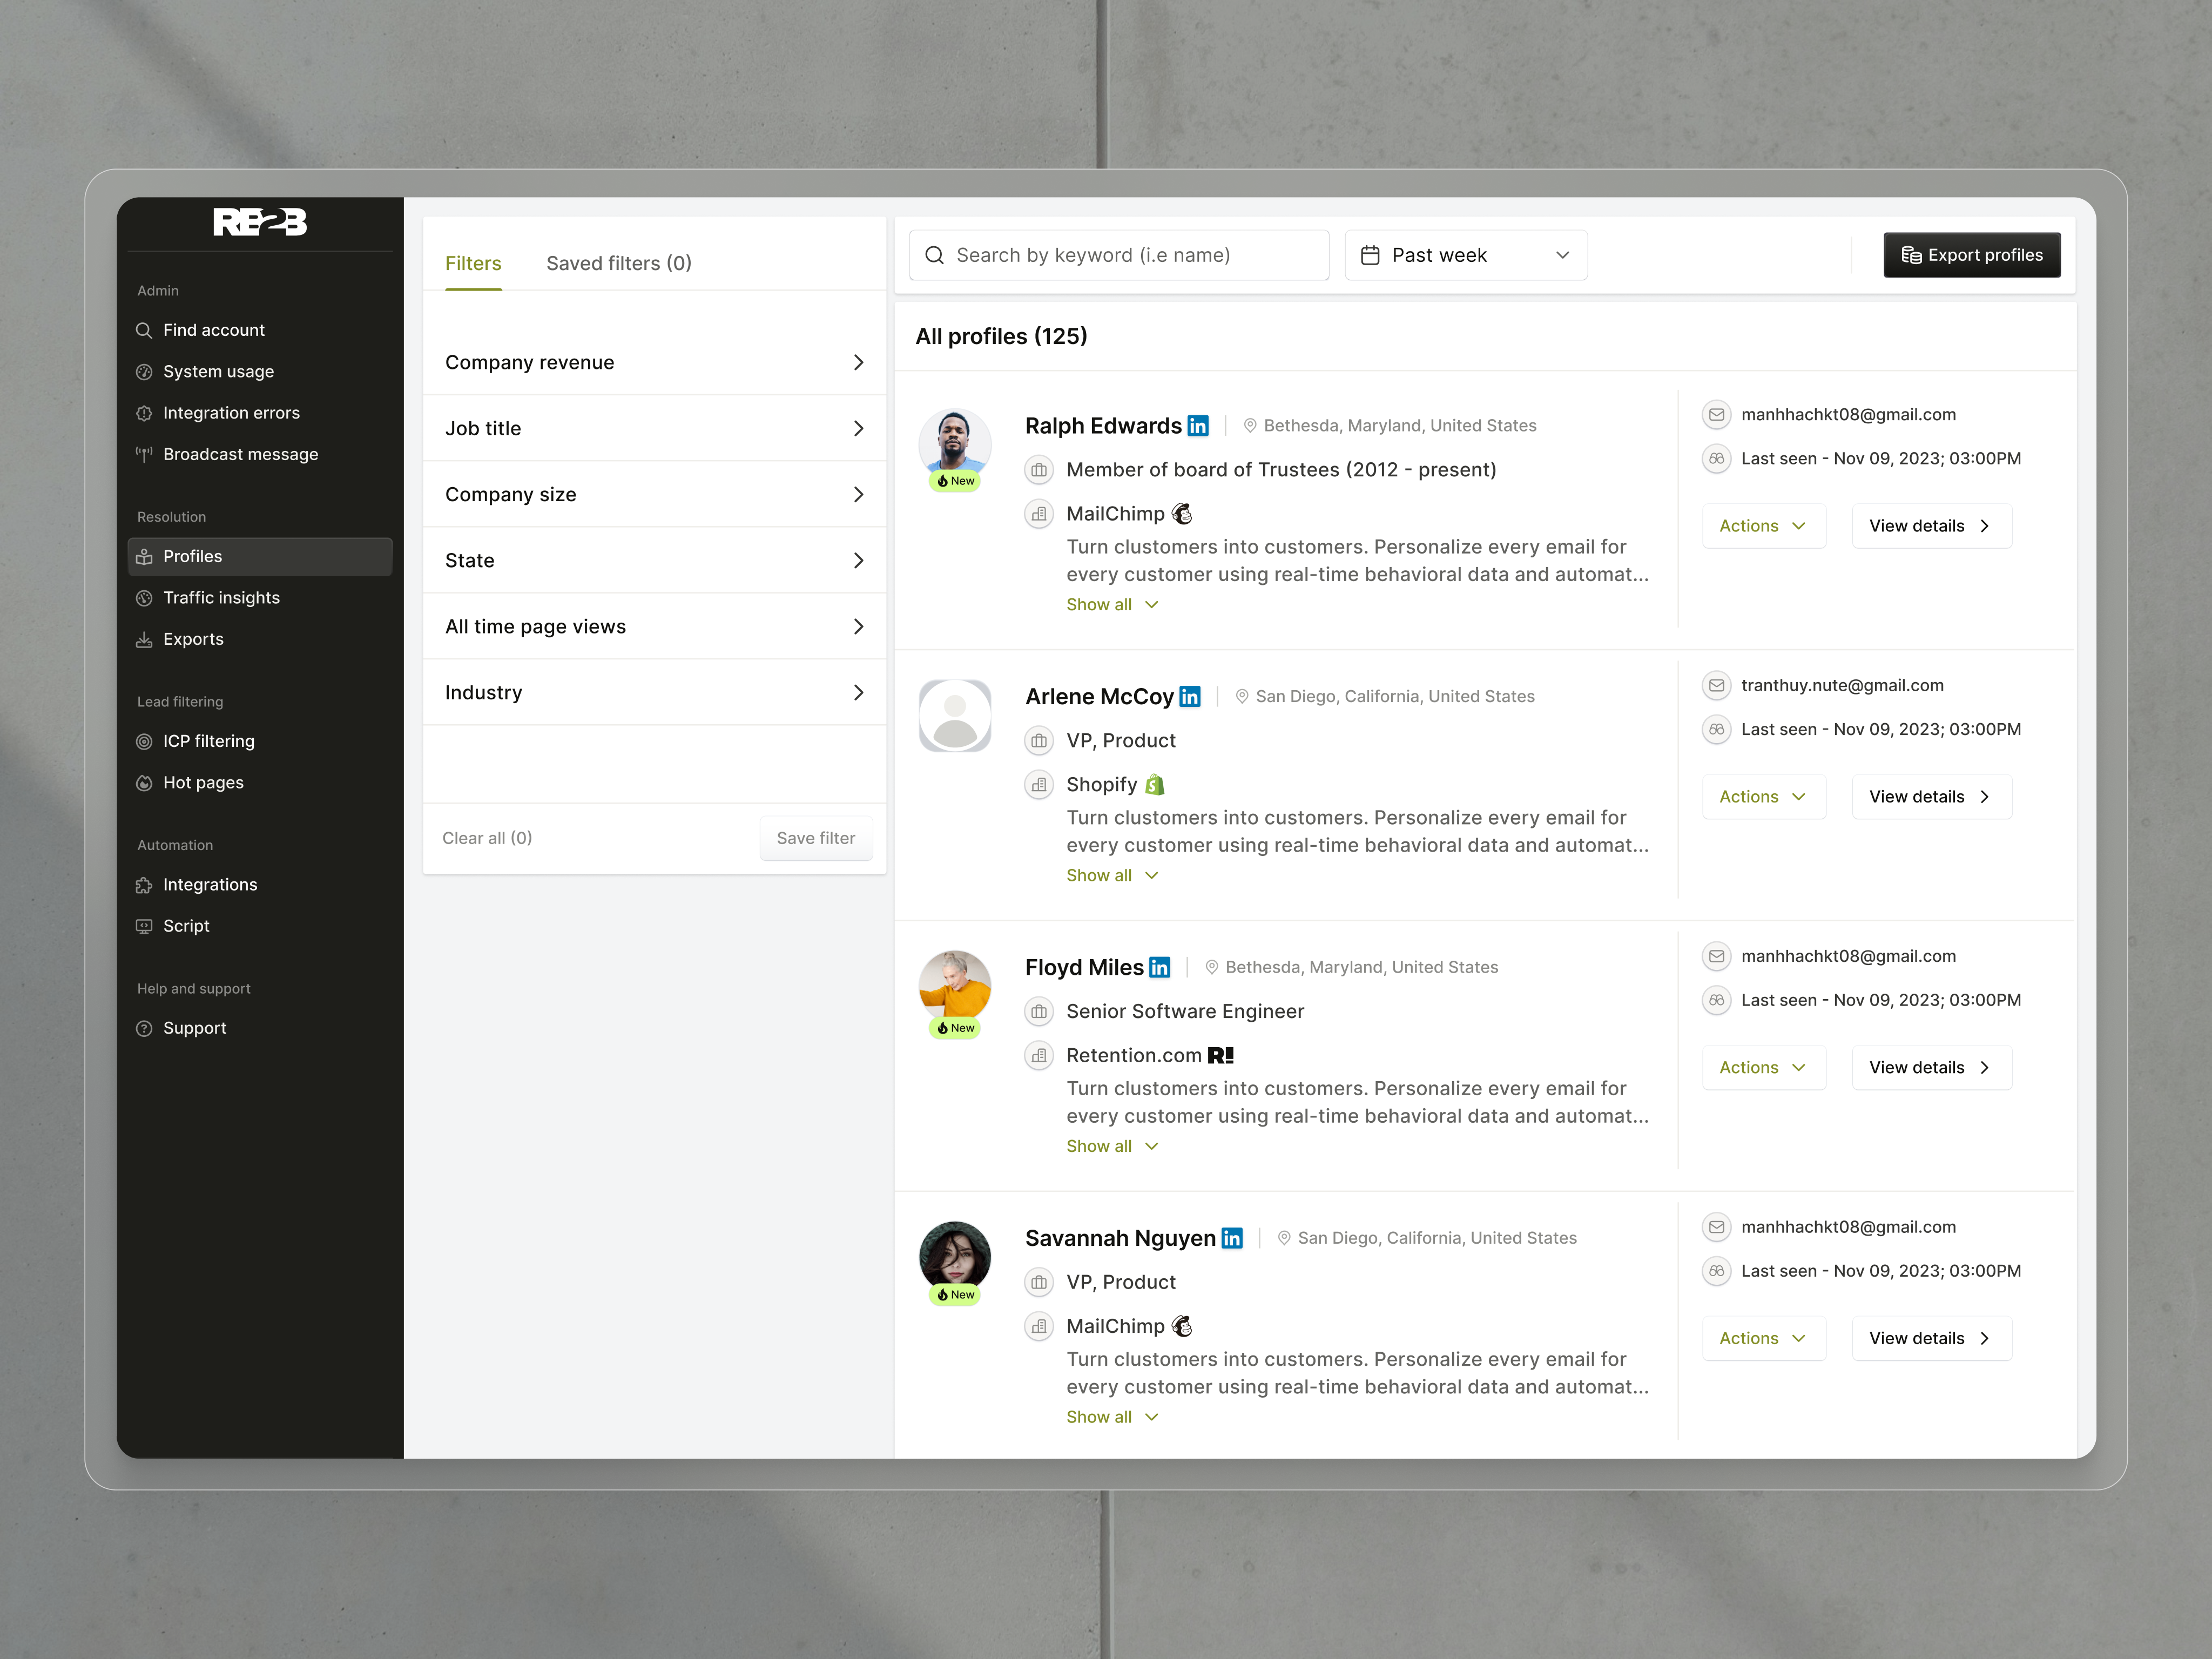Expand Show all under Savannah Nguyen

[x=1112, y=1416]
